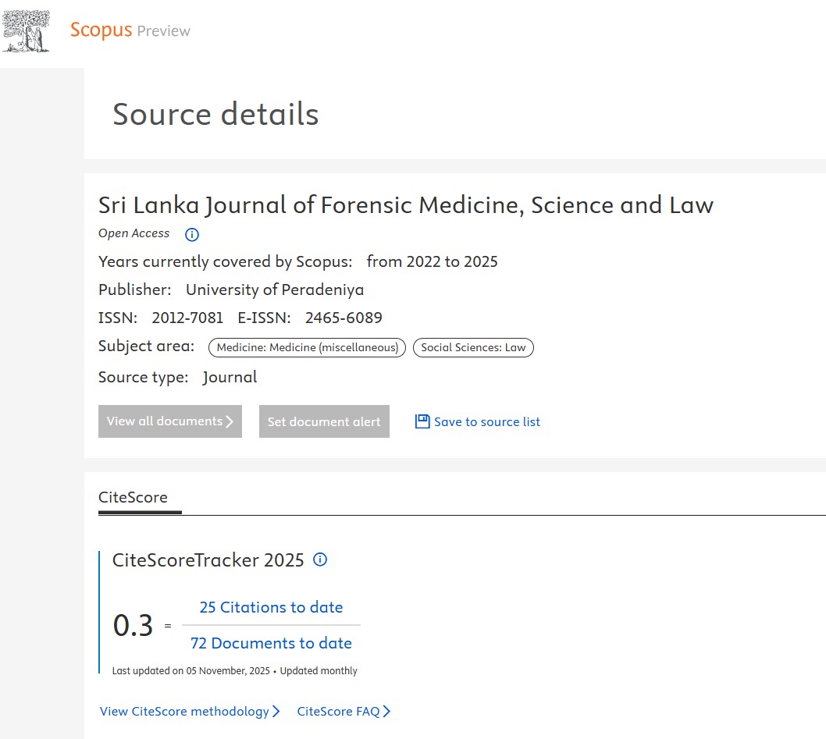The width and height of the screenshot is (826, 739).
Task: Click the floppy disk save icon
Action: (x=422, y=421)
